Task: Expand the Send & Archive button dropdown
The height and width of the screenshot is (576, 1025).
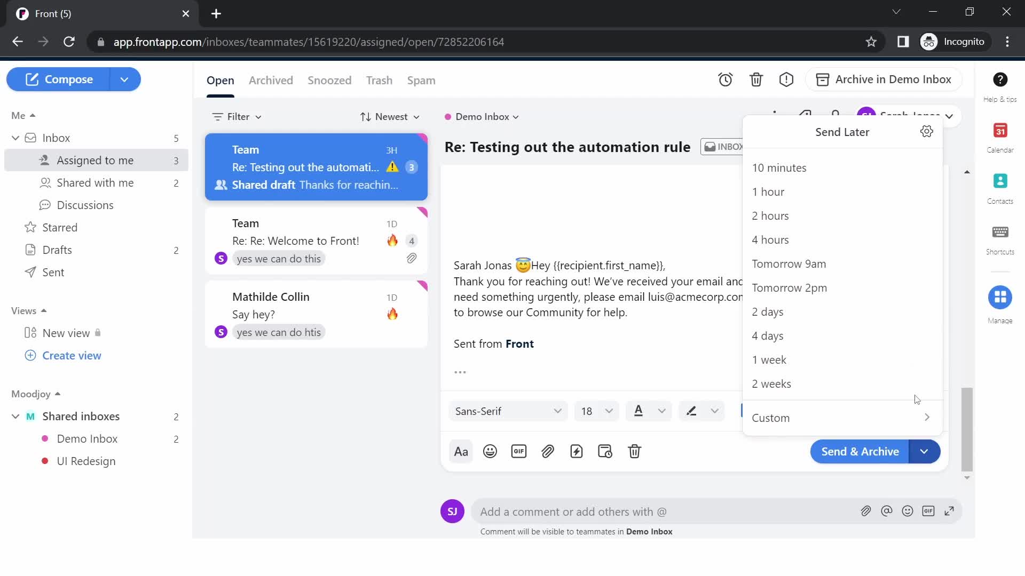Action: point(925,452)
